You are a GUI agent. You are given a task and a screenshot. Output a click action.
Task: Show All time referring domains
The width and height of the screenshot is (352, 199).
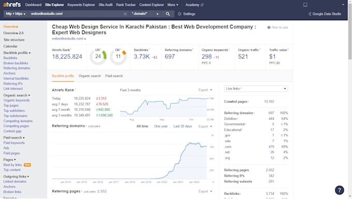(x=142, y=126)
